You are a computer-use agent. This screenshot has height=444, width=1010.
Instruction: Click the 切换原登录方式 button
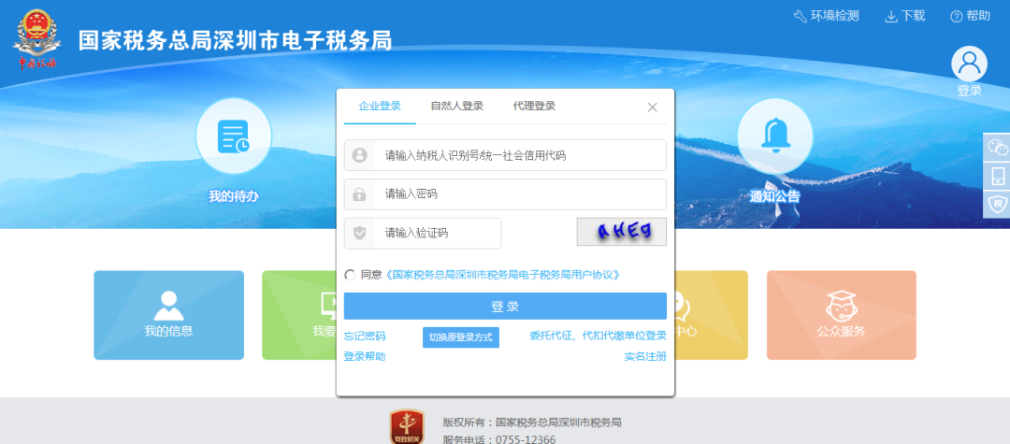(460, 337)
